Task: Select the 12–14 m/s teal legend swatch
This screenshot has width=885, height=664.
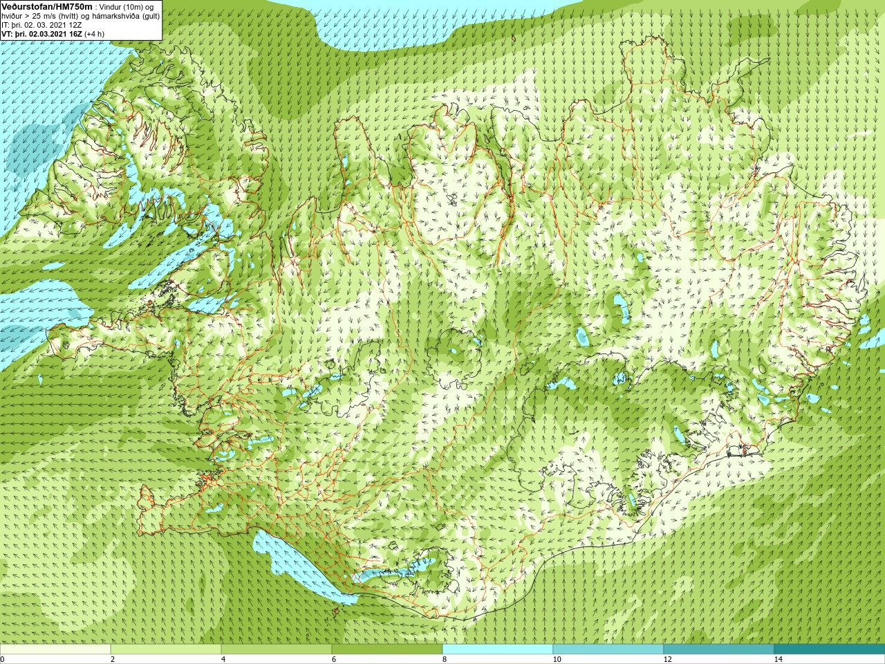Action: [719, 649]
